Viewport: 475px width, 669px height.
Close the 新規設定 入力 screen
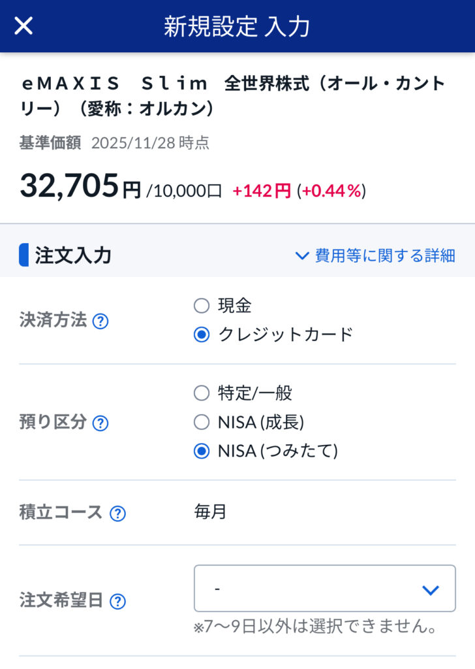click(x=23, y=26)
